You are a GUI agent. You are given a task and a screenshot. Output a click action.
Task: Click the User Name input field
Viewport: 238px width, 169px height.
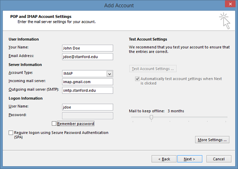[88, 107]
